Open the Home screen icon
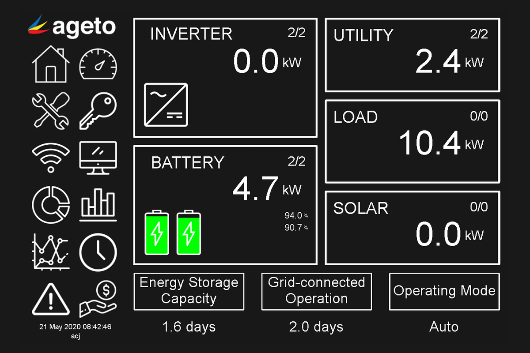Image resolution: width=530 pixels, height=353 pixels. (x=51, y=64)
